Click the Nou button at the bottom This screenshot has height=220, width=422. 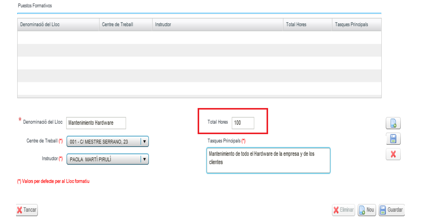pyautogui.click(x=367, y=210)
